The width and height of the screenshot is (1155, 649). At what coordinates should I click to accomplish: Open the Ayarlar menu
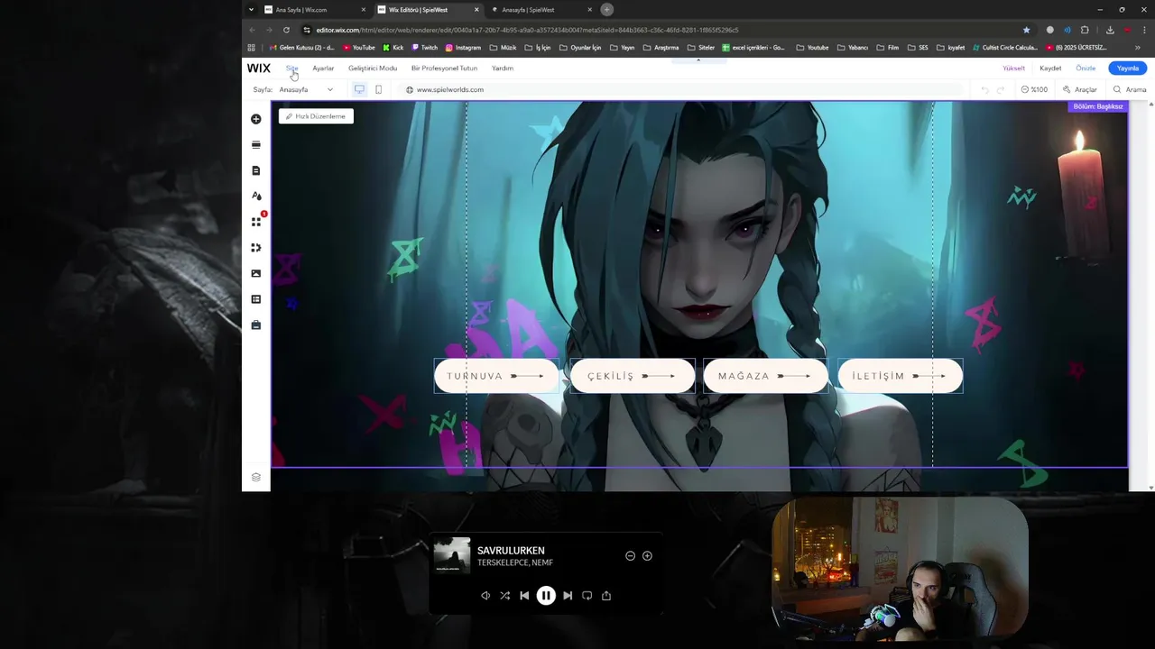click(x=323, y=69)
